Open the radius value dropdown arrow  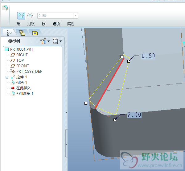point(76,16)
